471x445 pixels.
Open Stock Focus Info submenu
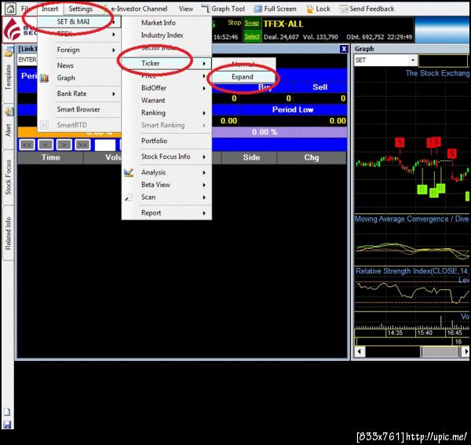point(166,156)
